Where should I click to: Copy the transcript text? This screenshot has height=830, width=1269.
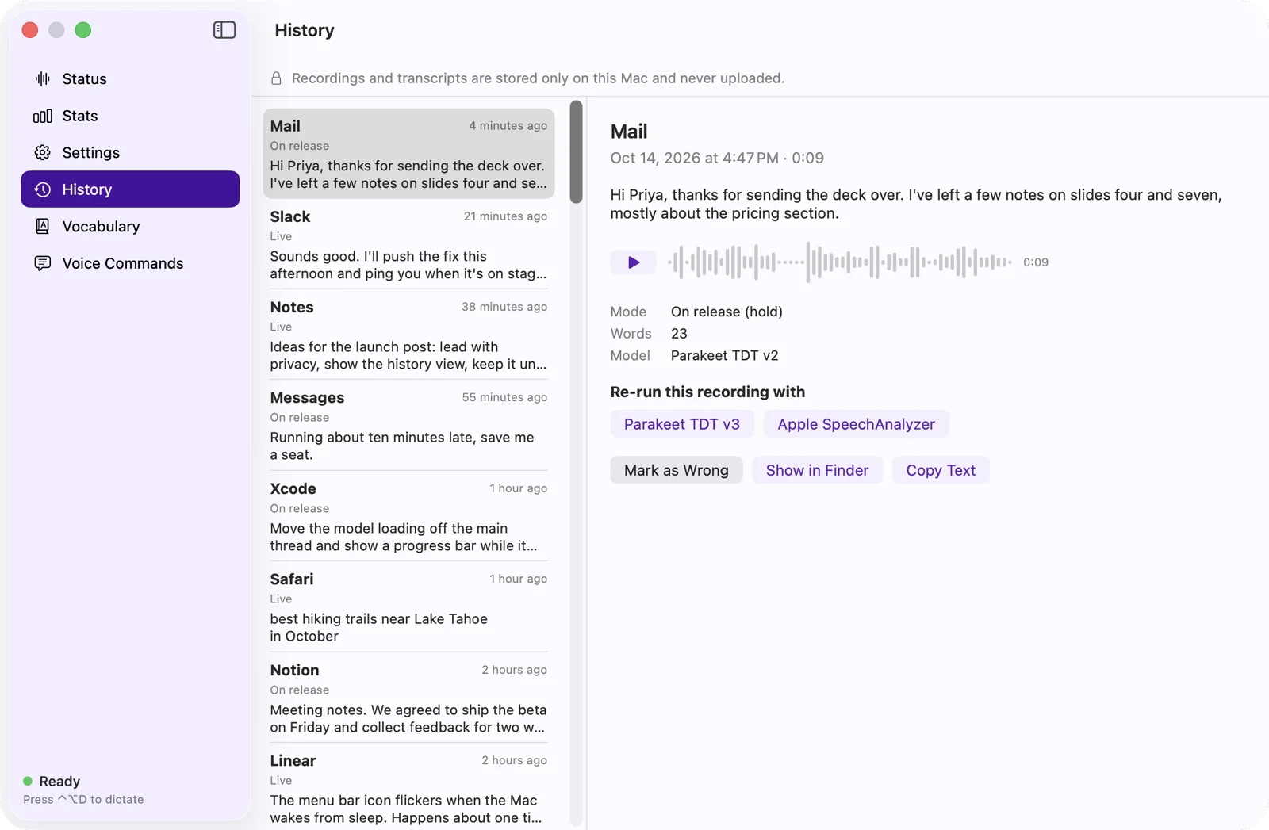(x=941, y=470)
